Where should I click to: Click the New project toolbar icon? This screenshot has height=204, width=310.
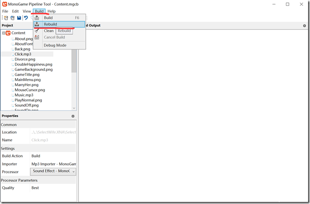[5, 18]
